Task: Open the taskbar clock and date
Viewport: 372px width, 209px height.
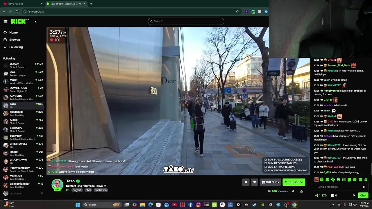Action: tap(364, 205)
